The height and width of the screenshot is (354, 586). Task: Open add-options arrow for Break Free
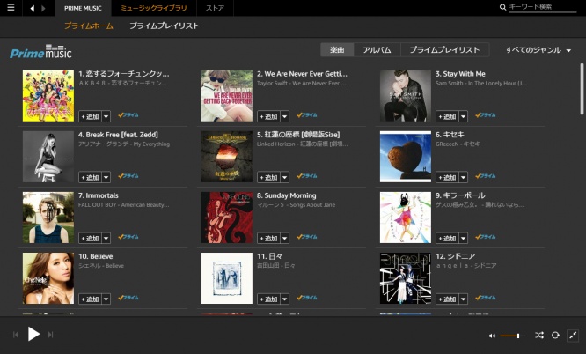[106, 177]
